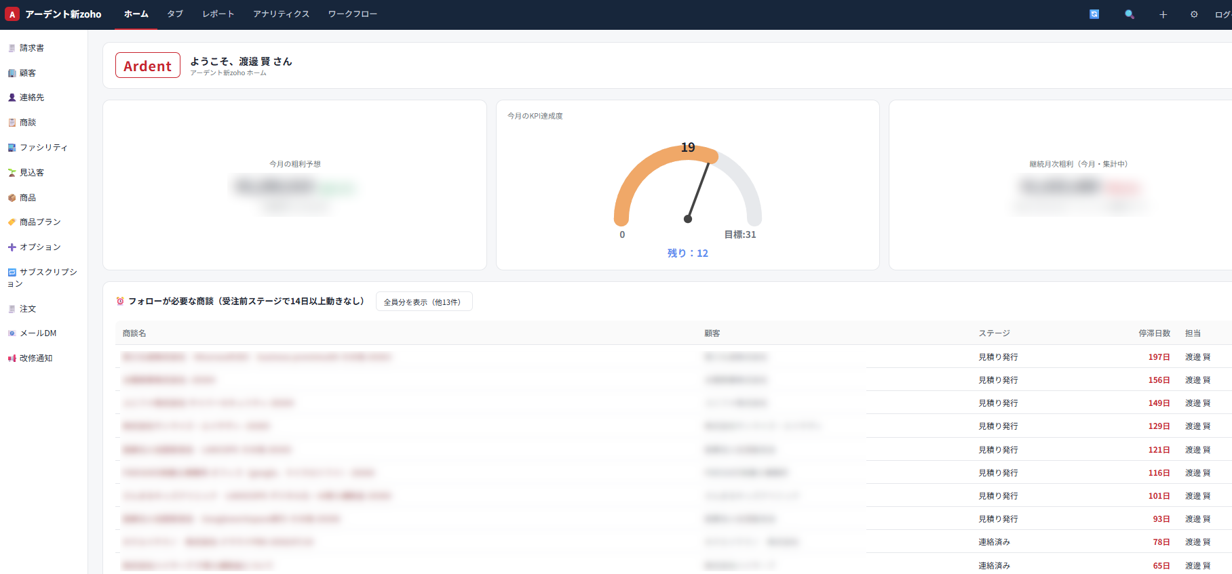Click the 顧客 column header
The width and height of the screenshot is (1232, 574).
(x=712, y=333)
